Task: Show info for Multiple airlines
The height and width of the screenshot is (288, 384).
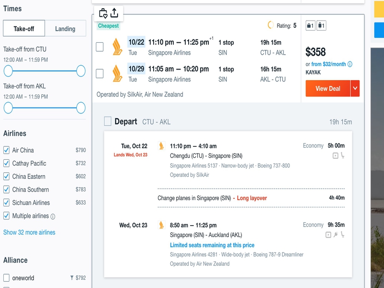Action: coord(53,216)
